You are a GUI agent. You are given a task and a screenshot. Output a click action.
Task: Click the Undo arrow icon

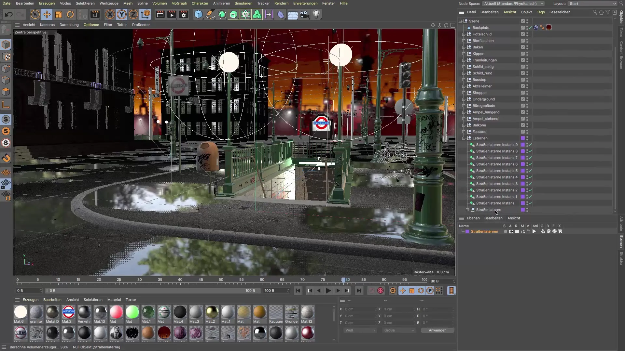9,14
